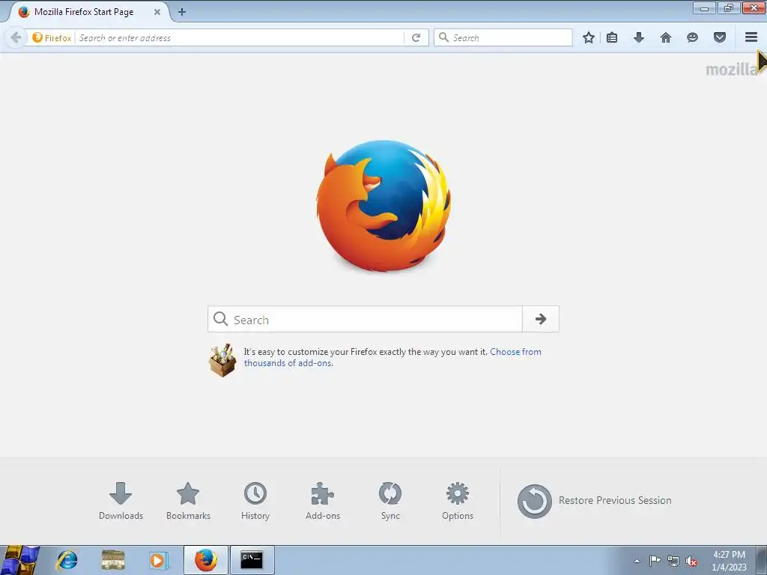This screenshot has height=575, width=767.
Task: Click the Firefox identity label in address bar
Action: 52,37
